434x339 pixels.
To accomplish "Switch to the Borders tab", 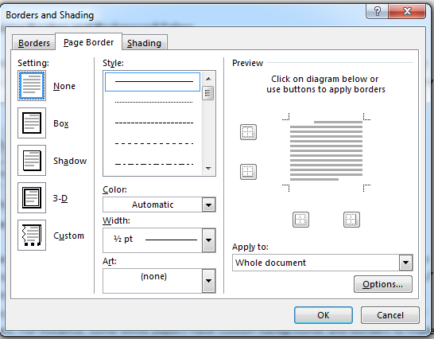I will pos(33,43).
